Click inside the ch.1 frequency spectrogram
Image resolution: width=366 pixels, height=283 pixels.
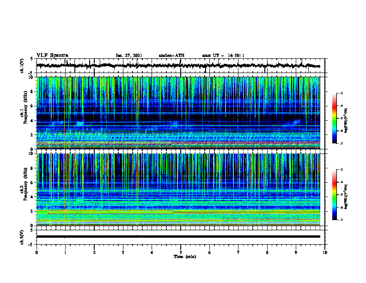(x=178, y=113)
